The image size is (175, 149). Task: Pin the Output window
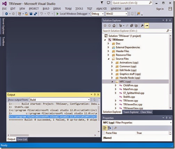click(95, 95)
